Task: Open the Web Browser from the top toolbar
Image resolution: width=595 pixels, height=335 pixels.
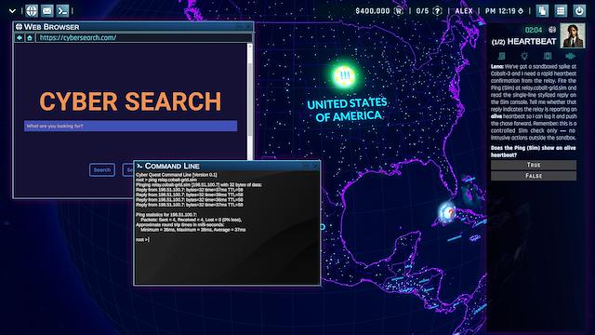Action: (x=32, y=10)
